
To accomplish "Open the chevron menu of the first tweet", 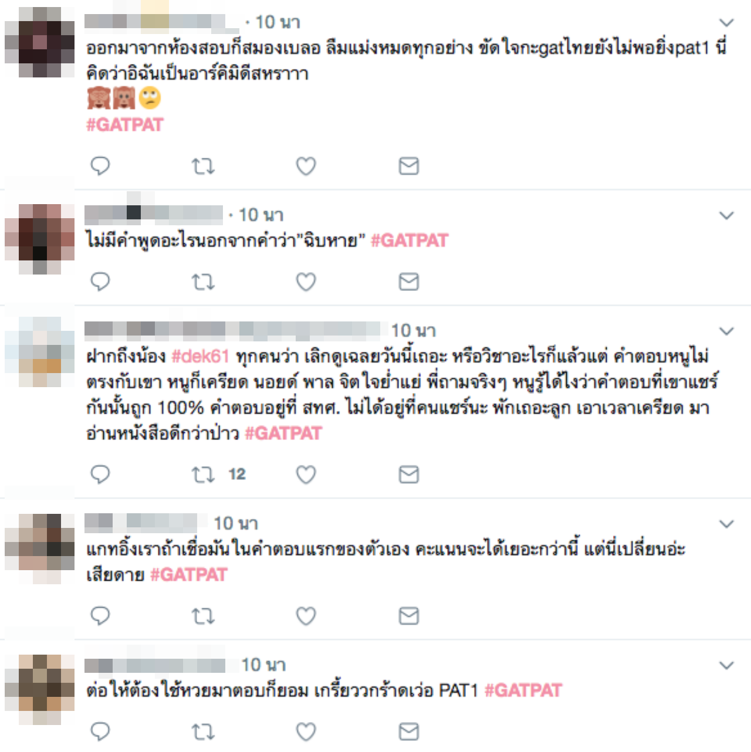I will click(726, 23).
